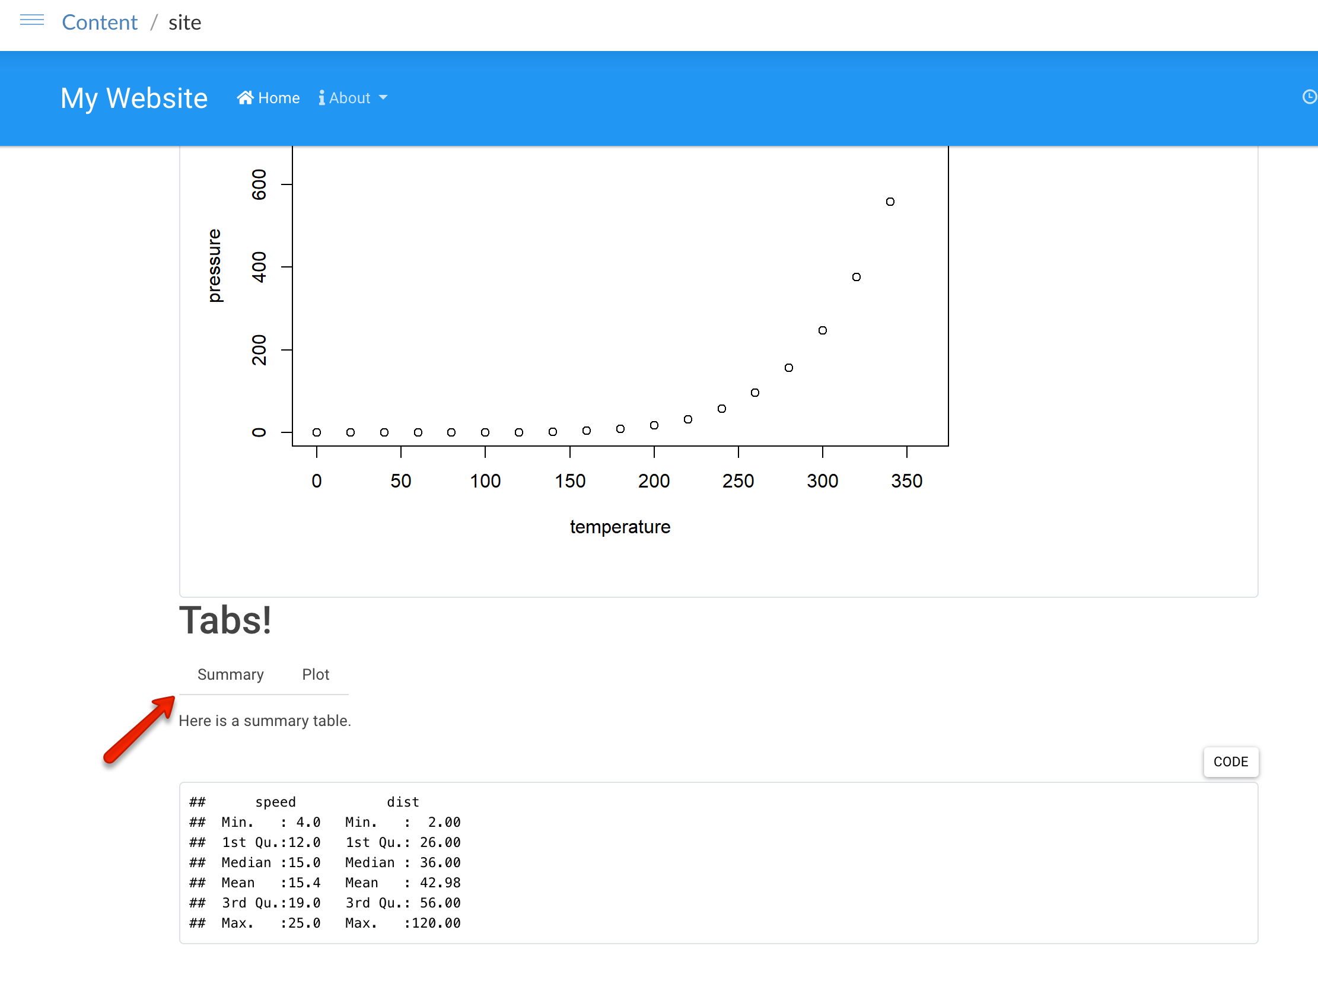The height and width of the screenshot is (1000, 1318).
Task: Select the schedule clock in the blue header
Action: [1309, 97]
